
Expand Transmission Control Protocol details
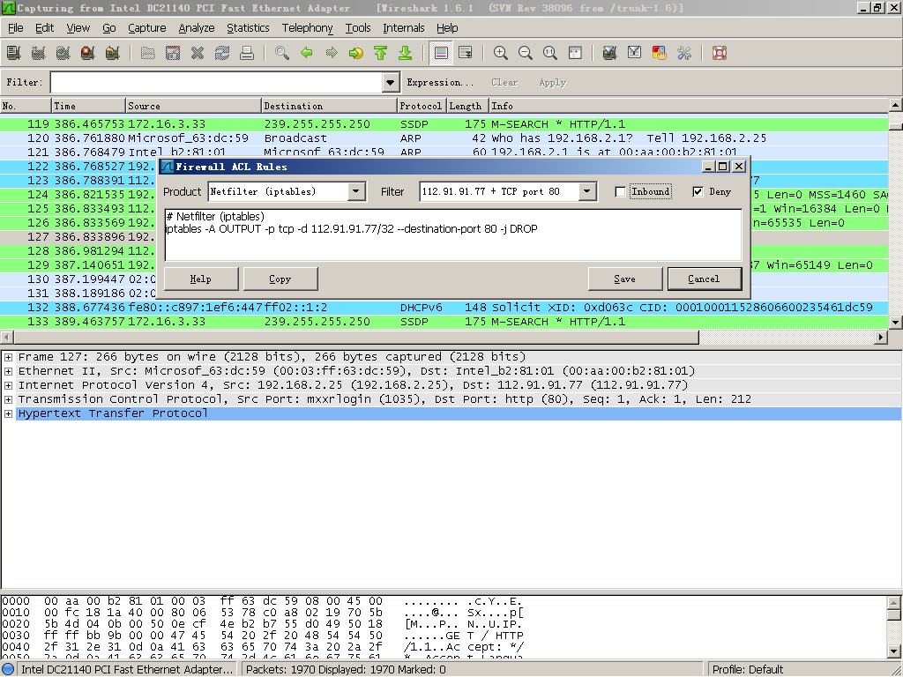tap(8, 399)
